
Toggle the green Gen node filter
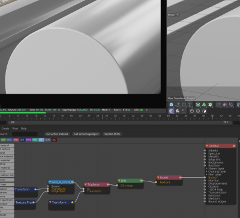coord(3,140)
